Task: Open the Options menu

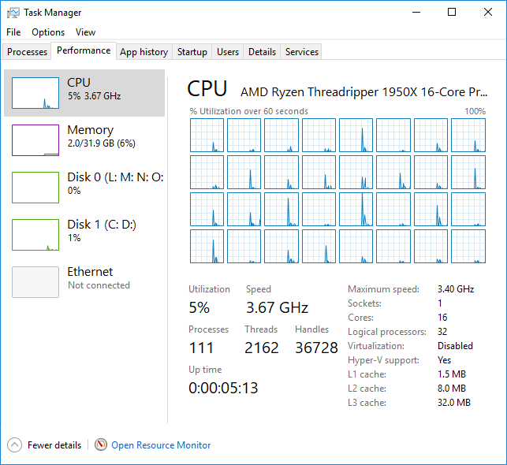Action: coord(48,32)
